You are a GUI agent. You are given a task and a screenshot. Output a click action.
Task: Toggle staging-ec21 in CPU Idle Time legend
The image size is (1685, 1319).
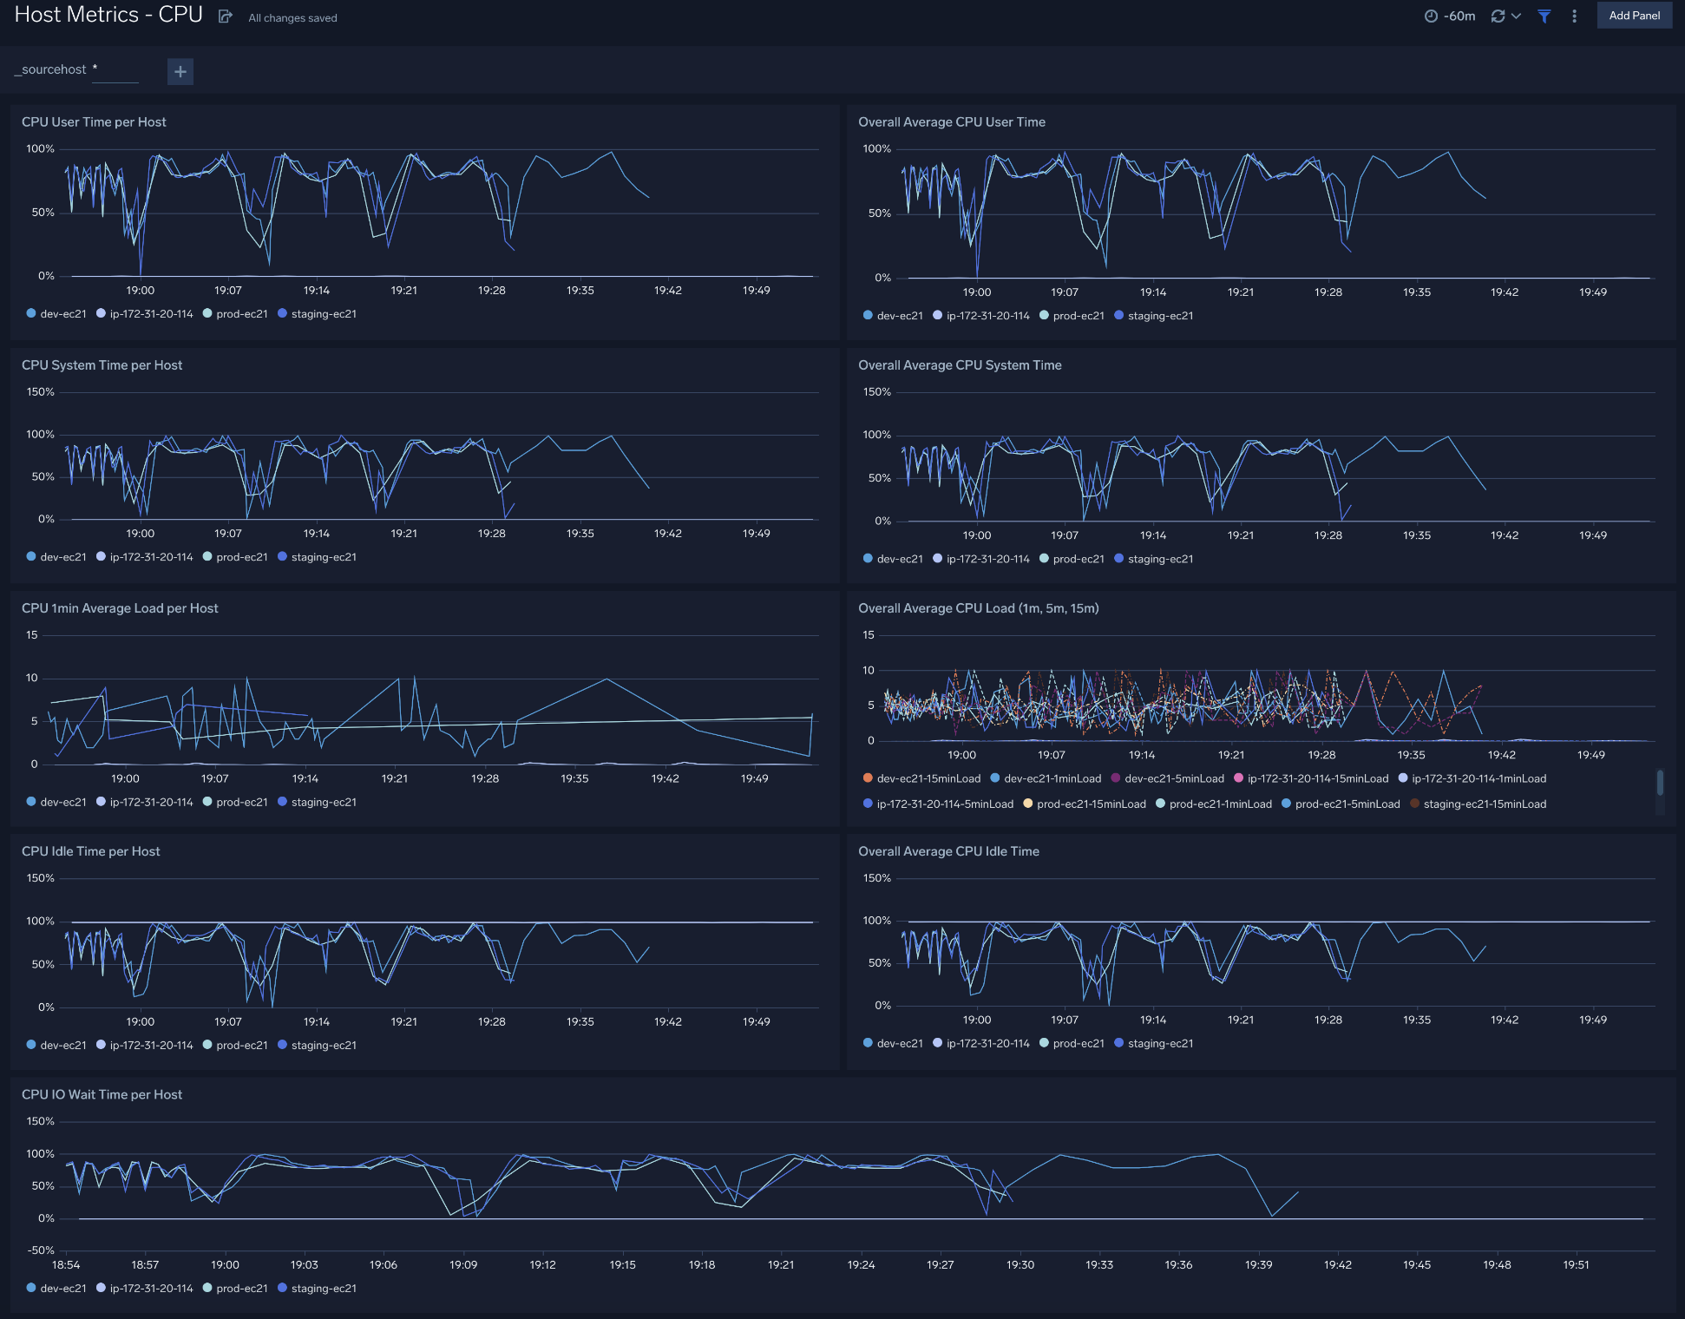coord(323,1045)
